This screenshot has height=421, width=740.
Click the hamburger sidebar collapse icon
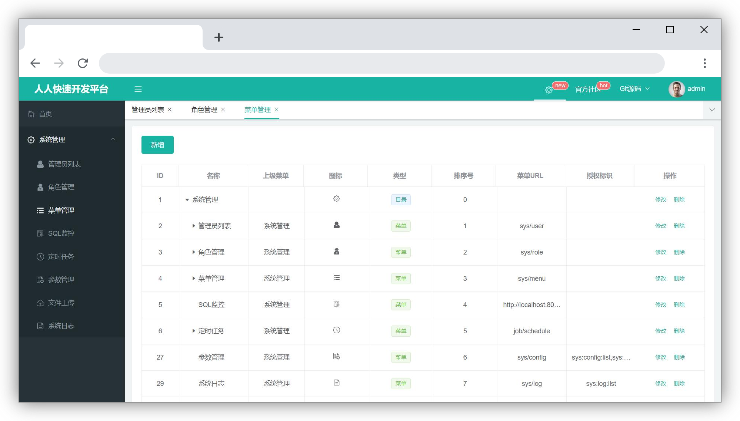point(138,89)
